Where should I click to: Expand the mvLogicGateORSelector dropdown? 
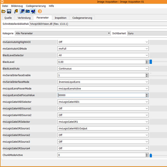click(103, 122)
